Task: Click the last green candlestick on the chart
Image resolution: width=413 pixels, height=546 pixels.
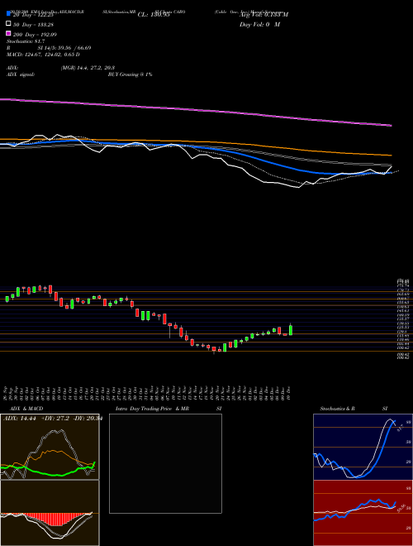Action: tap(291, 330)
